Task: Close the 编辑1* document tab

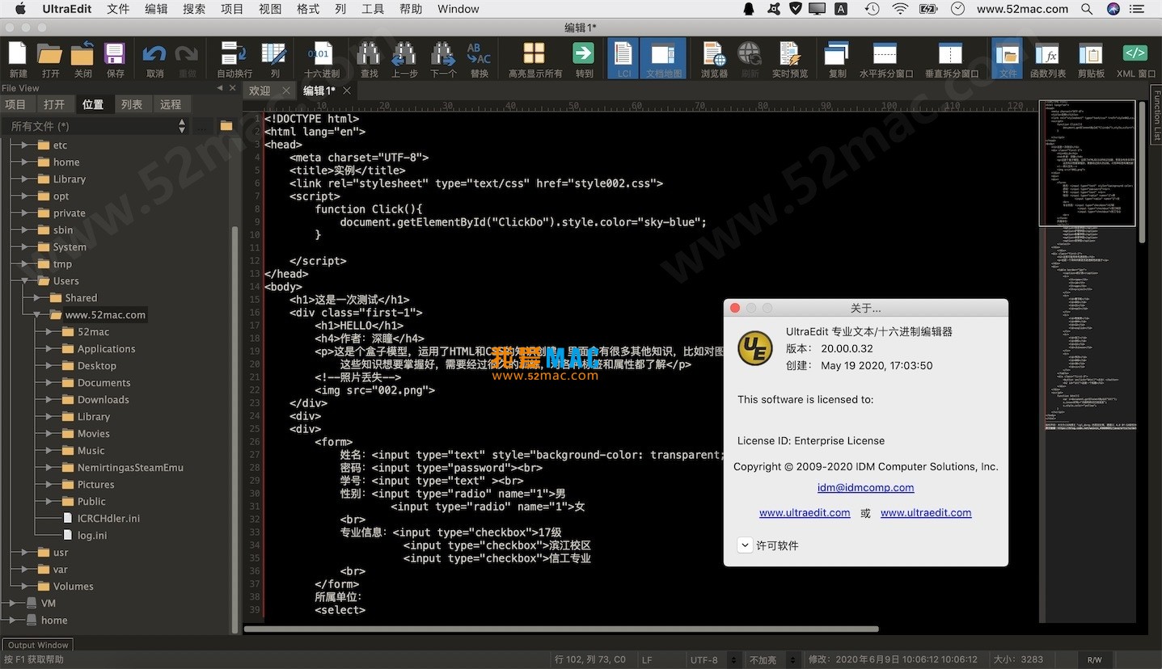Action: 347,90
